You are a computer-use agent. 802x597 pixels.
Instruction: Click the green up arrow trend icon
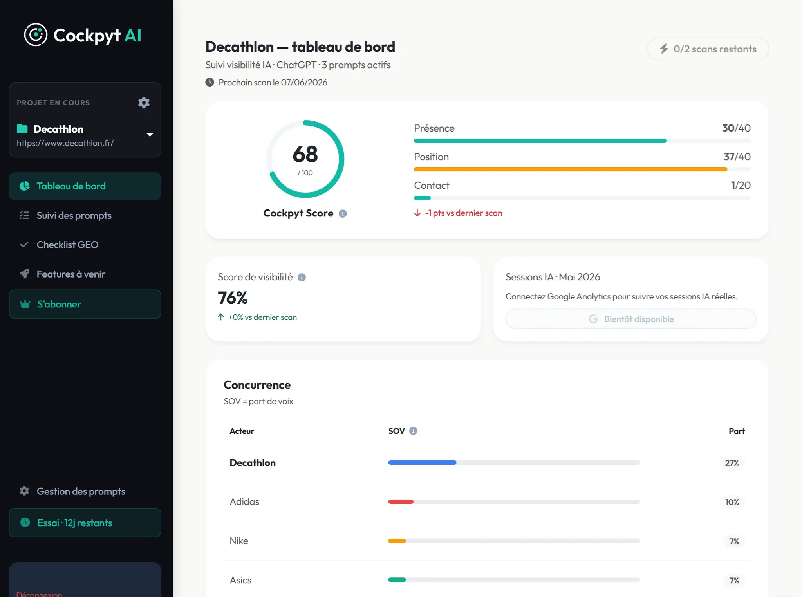221,317
